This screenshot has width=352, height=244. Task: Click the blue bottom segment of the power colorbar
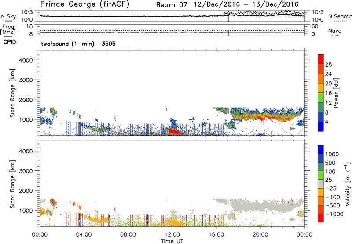[321, 126]
